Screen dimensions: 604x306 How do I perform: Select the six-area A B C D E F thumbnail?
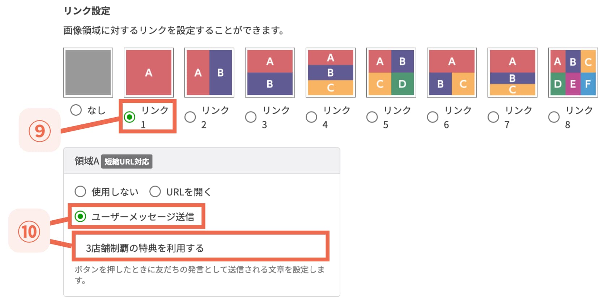pos(572,72)
